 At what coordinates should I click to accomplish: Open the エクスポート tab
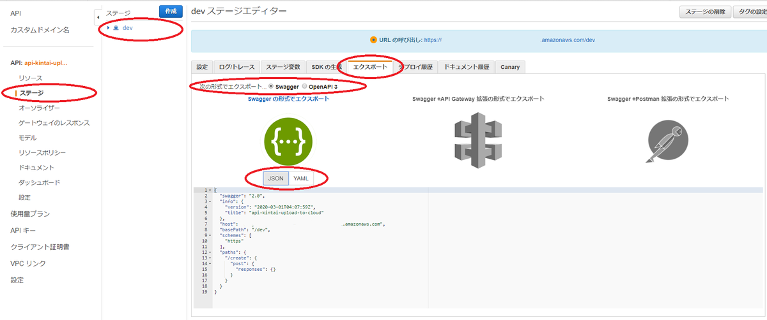click(370, 67)
